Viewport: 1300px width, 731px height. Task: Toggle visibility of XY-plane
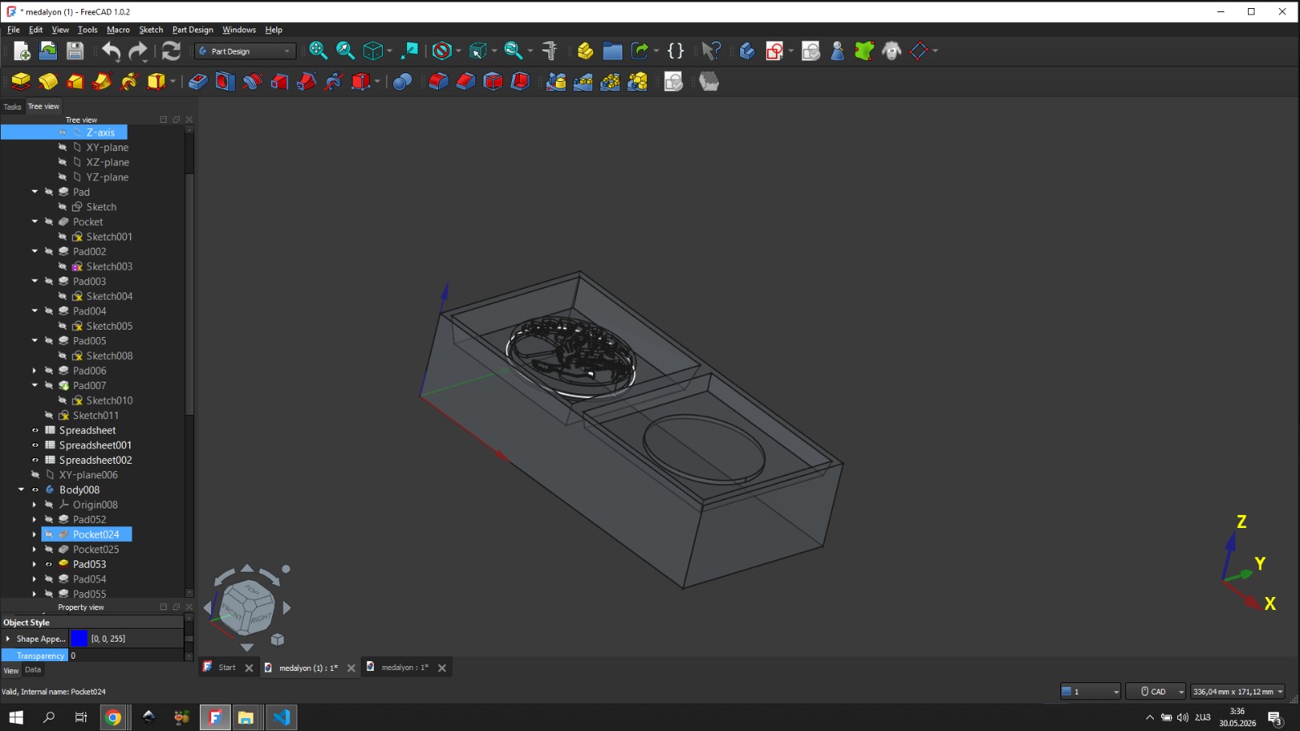coord(63,148)
